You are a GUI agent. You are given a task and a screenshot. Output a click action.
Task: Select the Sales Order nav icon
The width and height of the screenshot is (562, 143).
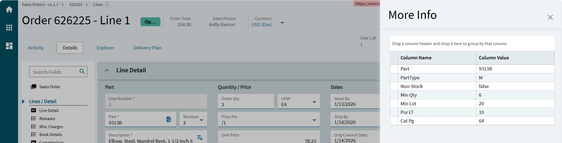pyautogui.click(x=33, y=87)
